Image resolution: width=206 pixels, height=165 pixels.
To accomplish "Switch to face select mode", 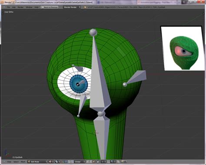I will pyautogui.click(x=94, y=162).
